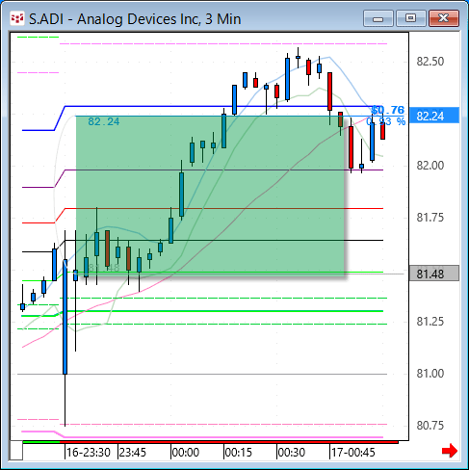The width and height of the screenshot is (469, 470).
Task: Click the 00:15 time axis label
Action: tap(239, 453)
